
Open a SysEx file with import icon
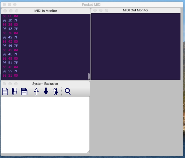(15, 91)
